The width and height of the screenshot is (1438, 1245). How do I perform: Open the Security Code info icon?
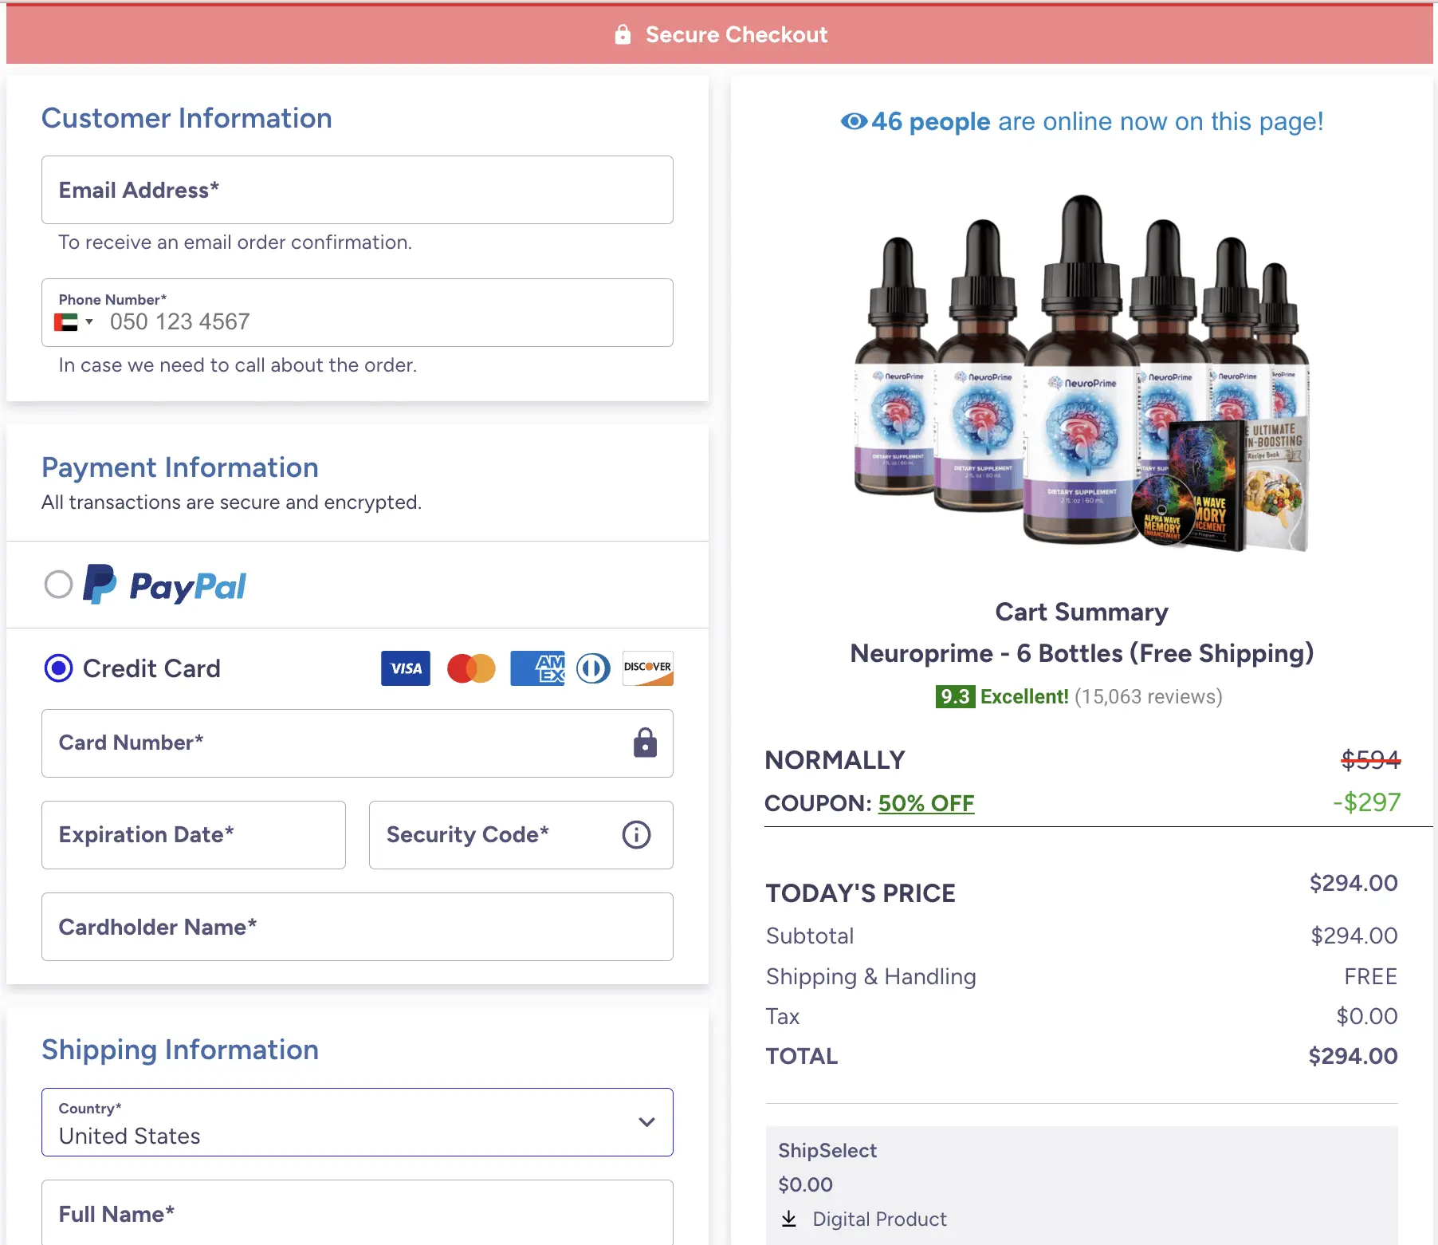click(636, 835)
